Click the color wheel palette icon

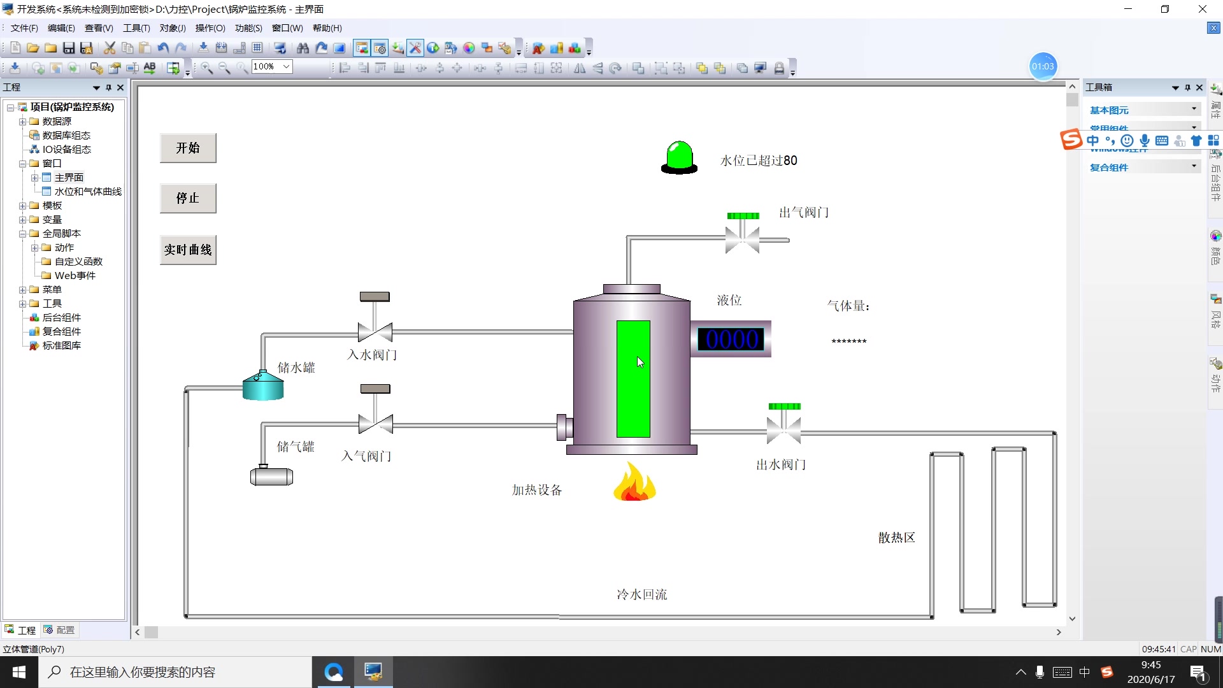click(469, 48)
